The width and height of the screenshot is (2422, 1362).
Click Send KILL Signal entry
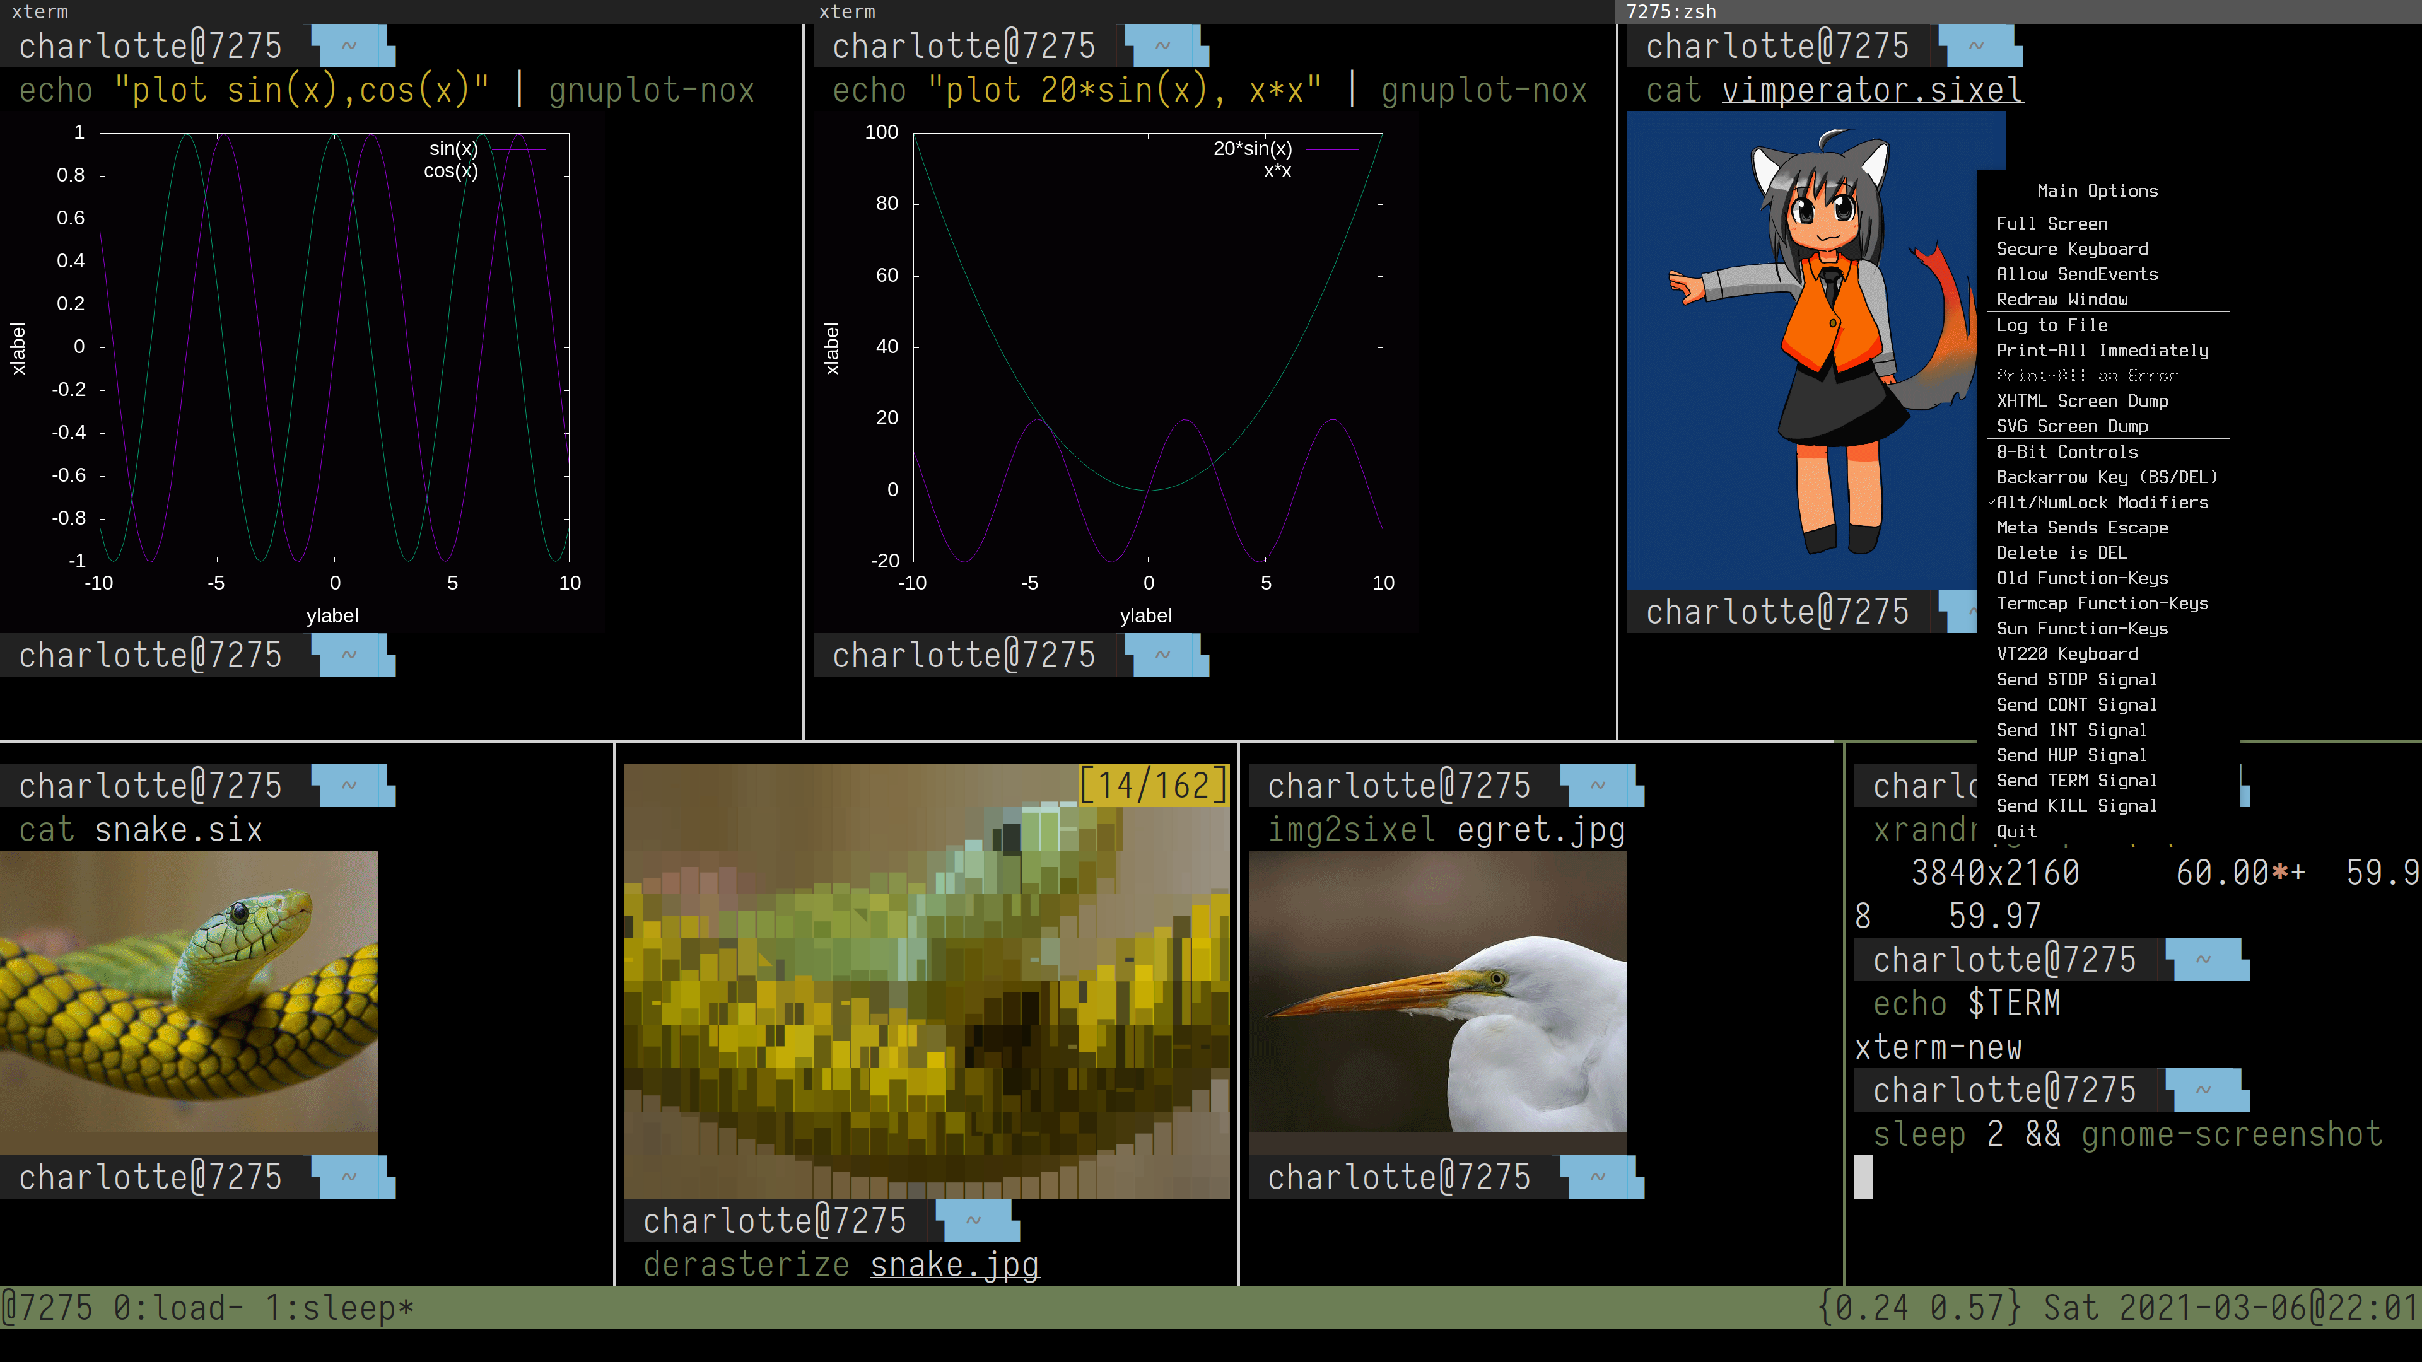[2076, 806]
